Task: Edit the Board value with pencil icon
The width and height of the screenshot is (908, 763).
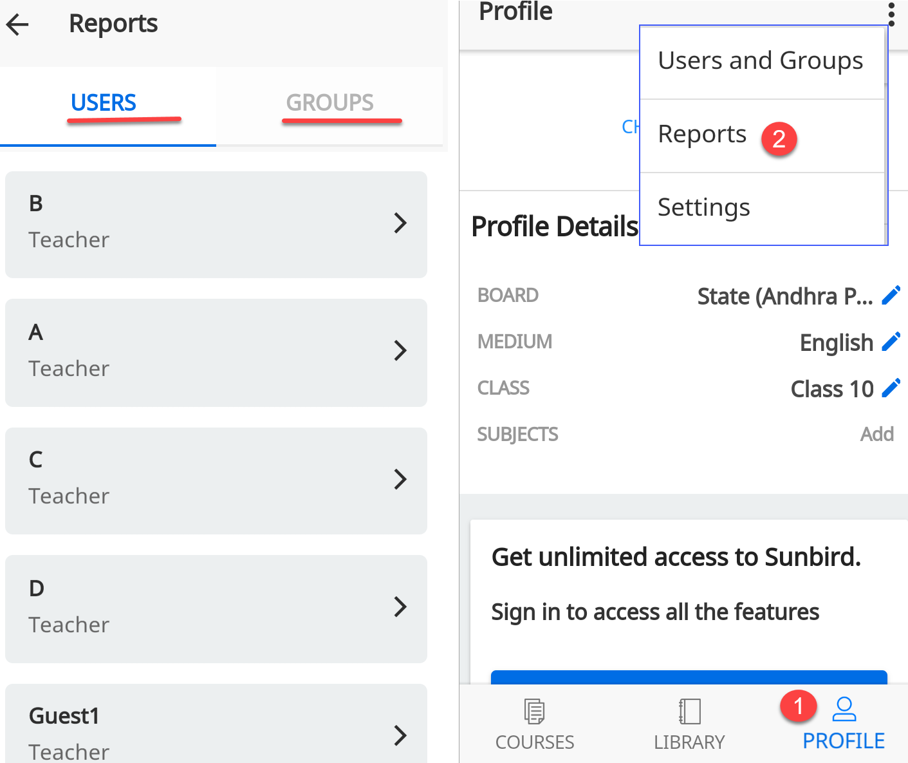Action: 891,296
